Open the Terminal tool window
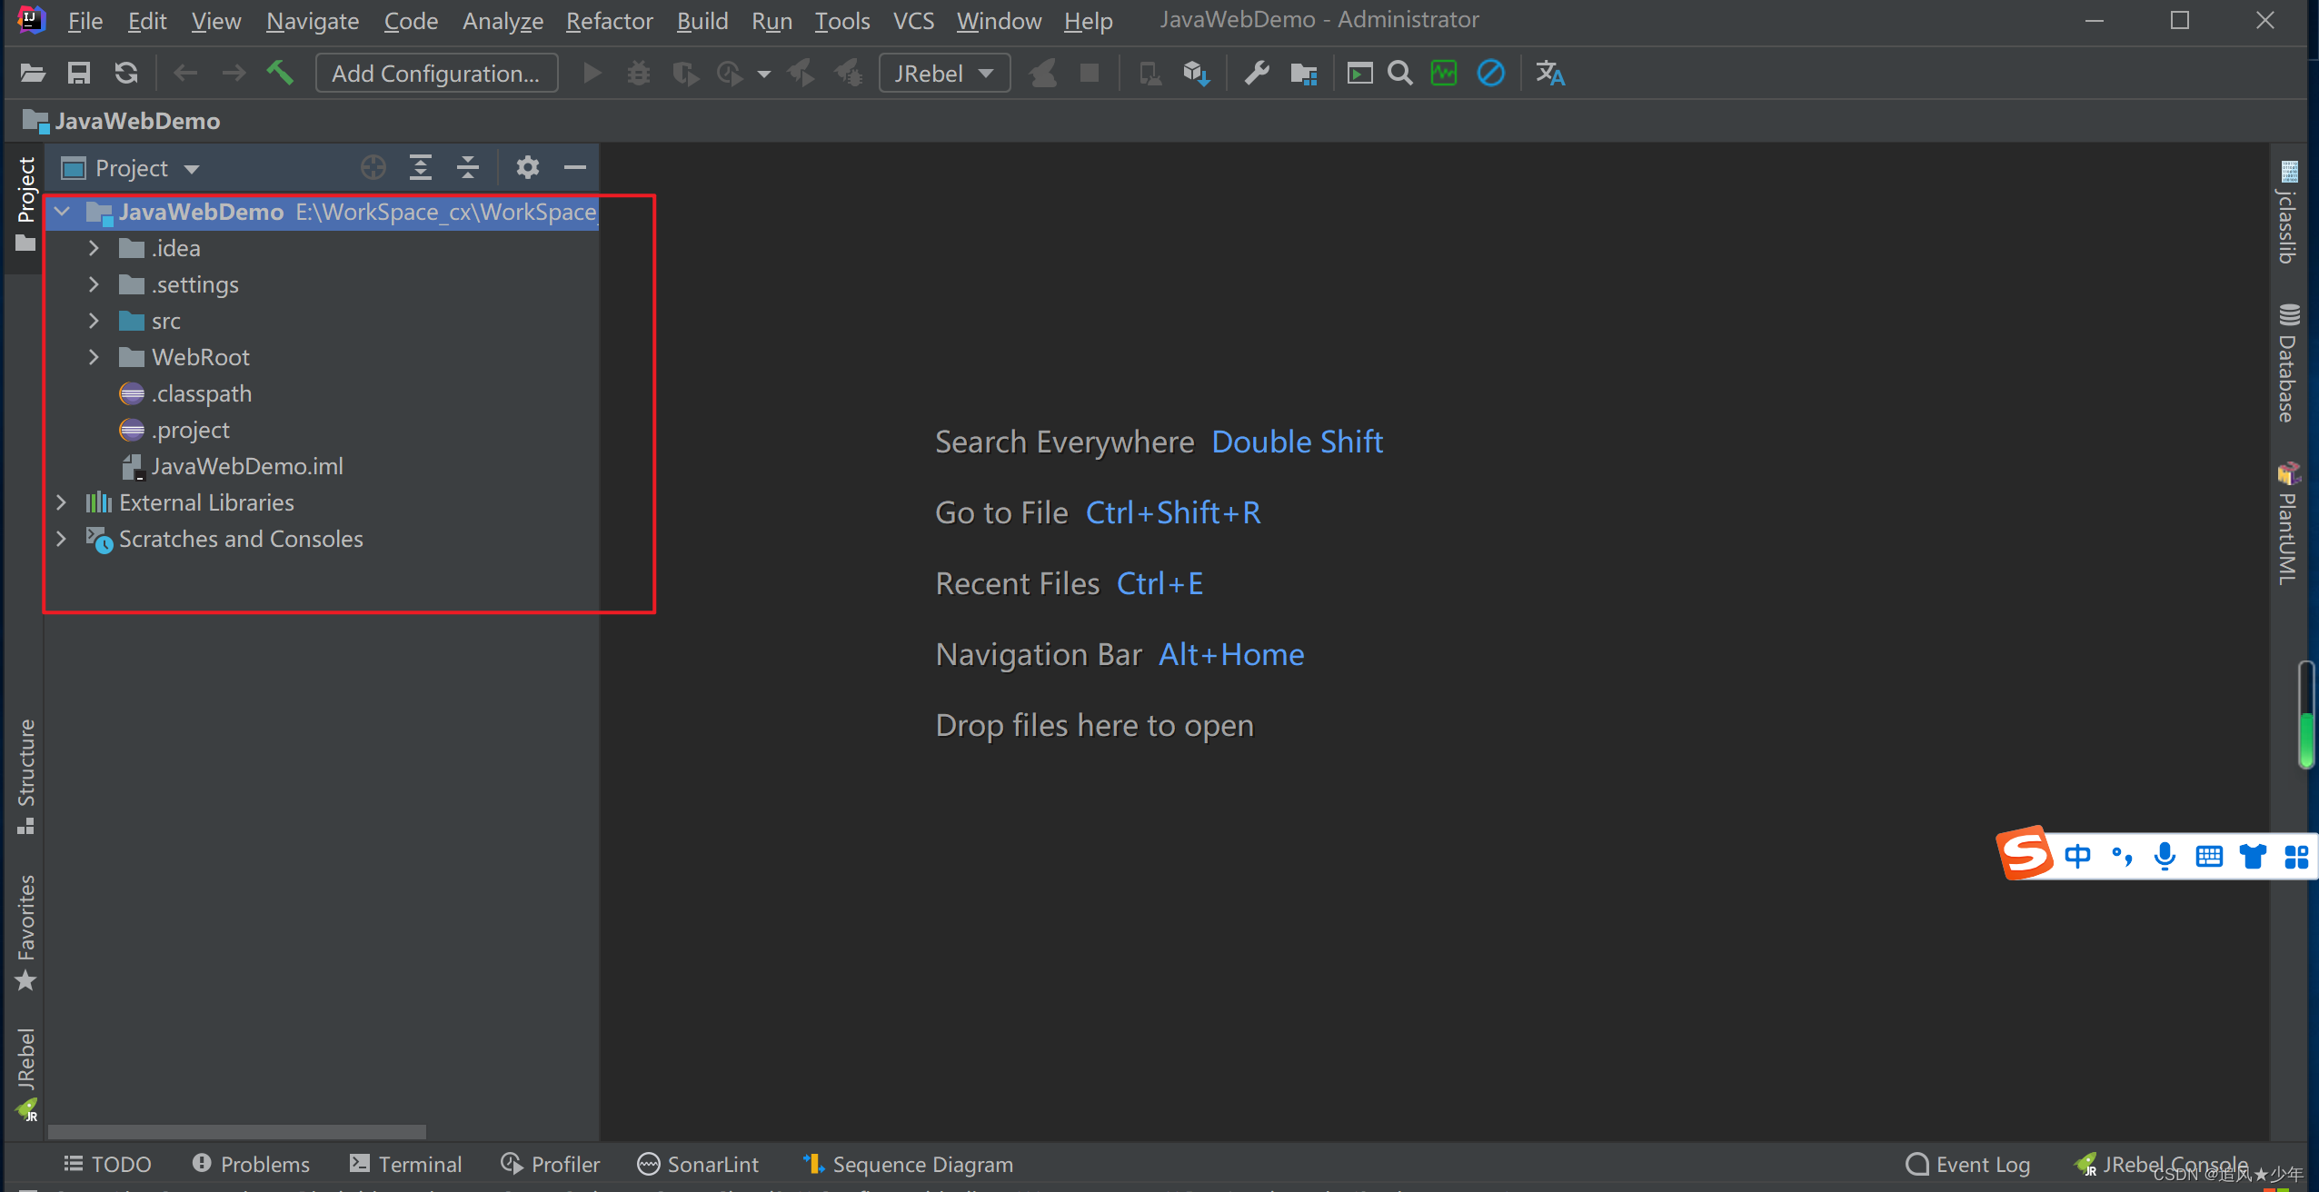This screenshot has height=1192, width=2319. 405,1164
